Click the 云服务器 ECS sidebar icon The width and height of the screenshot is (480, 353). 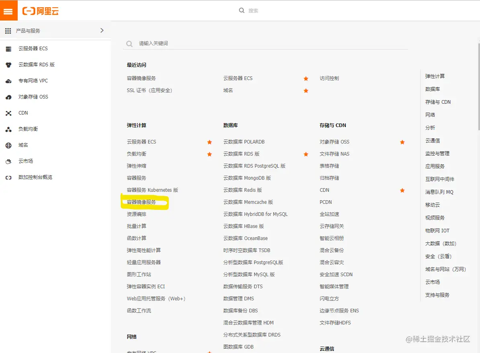[x=8, y=49]
